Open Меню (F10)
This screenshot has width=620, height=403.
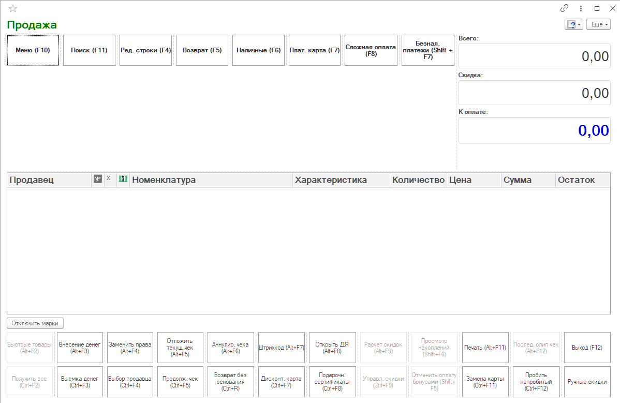click(33, 50)
